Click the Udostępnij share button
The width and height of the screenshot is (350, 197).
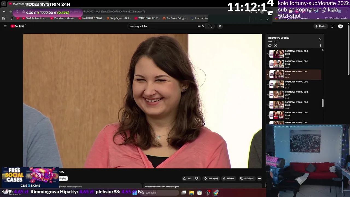[x=211, y=178]
